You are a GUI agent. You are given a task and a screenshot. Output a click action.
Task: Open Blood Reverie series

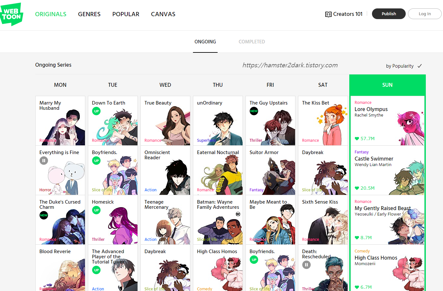[x=60, y=268]
